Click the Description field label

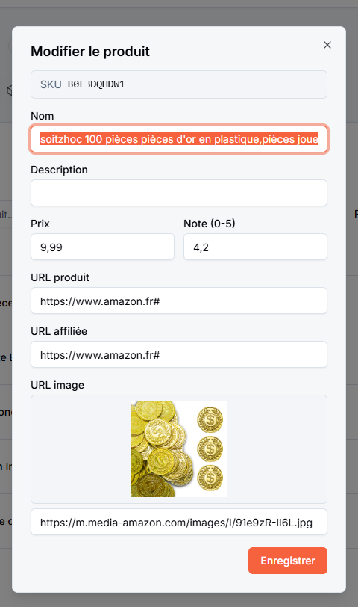[x=59, y=170]
